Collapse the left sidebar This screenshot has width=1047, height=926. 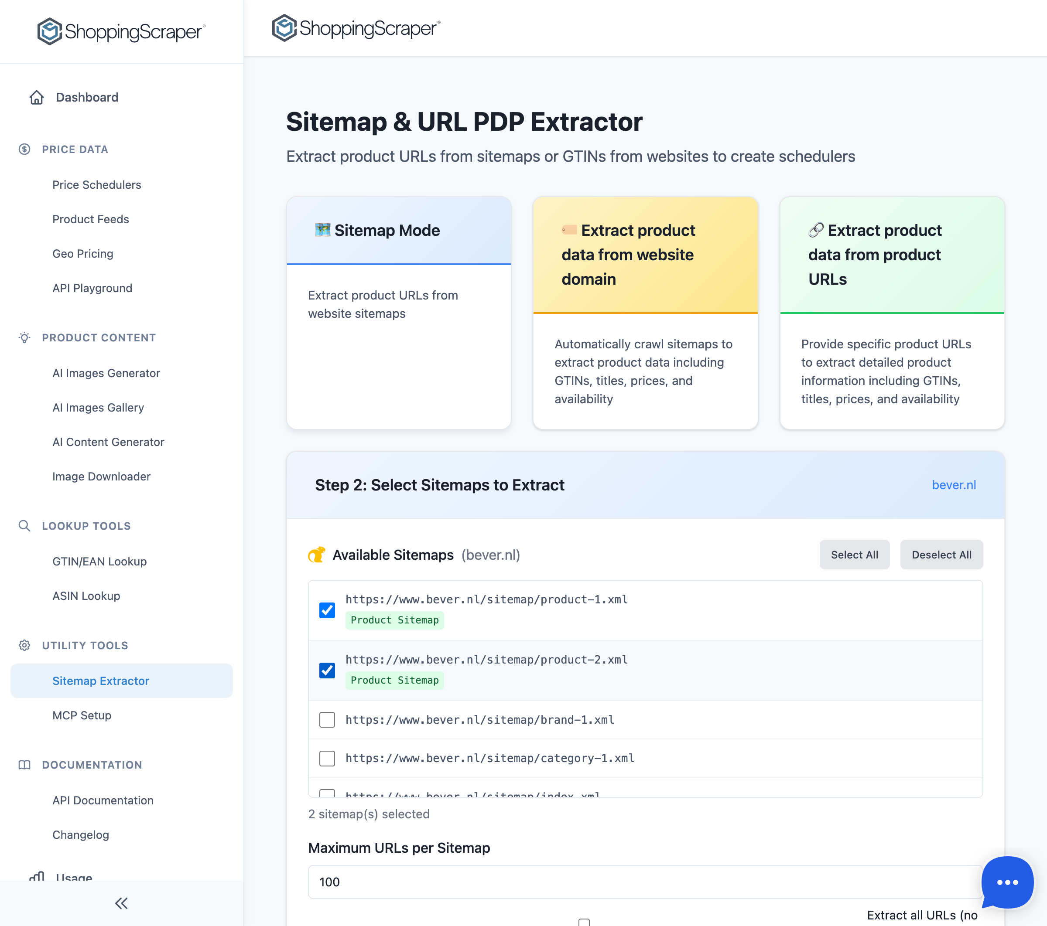coord(121,903)
